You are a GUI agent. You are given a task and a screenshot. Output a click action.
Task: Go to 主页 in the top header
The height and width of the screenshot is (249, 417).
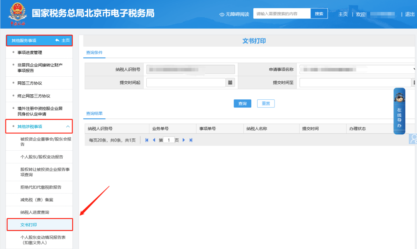(x=343, y=14)
